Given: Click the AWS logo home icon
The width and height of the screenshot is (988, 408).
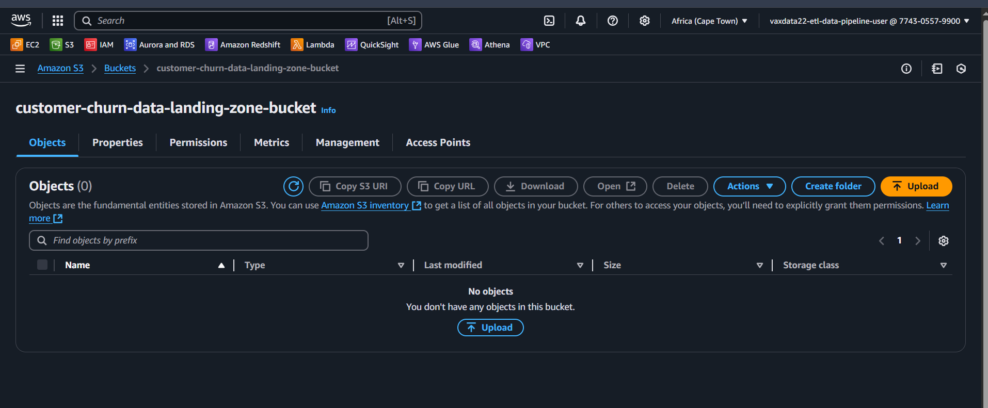Looking at the screenshot, I should click(x=21, y=21).
